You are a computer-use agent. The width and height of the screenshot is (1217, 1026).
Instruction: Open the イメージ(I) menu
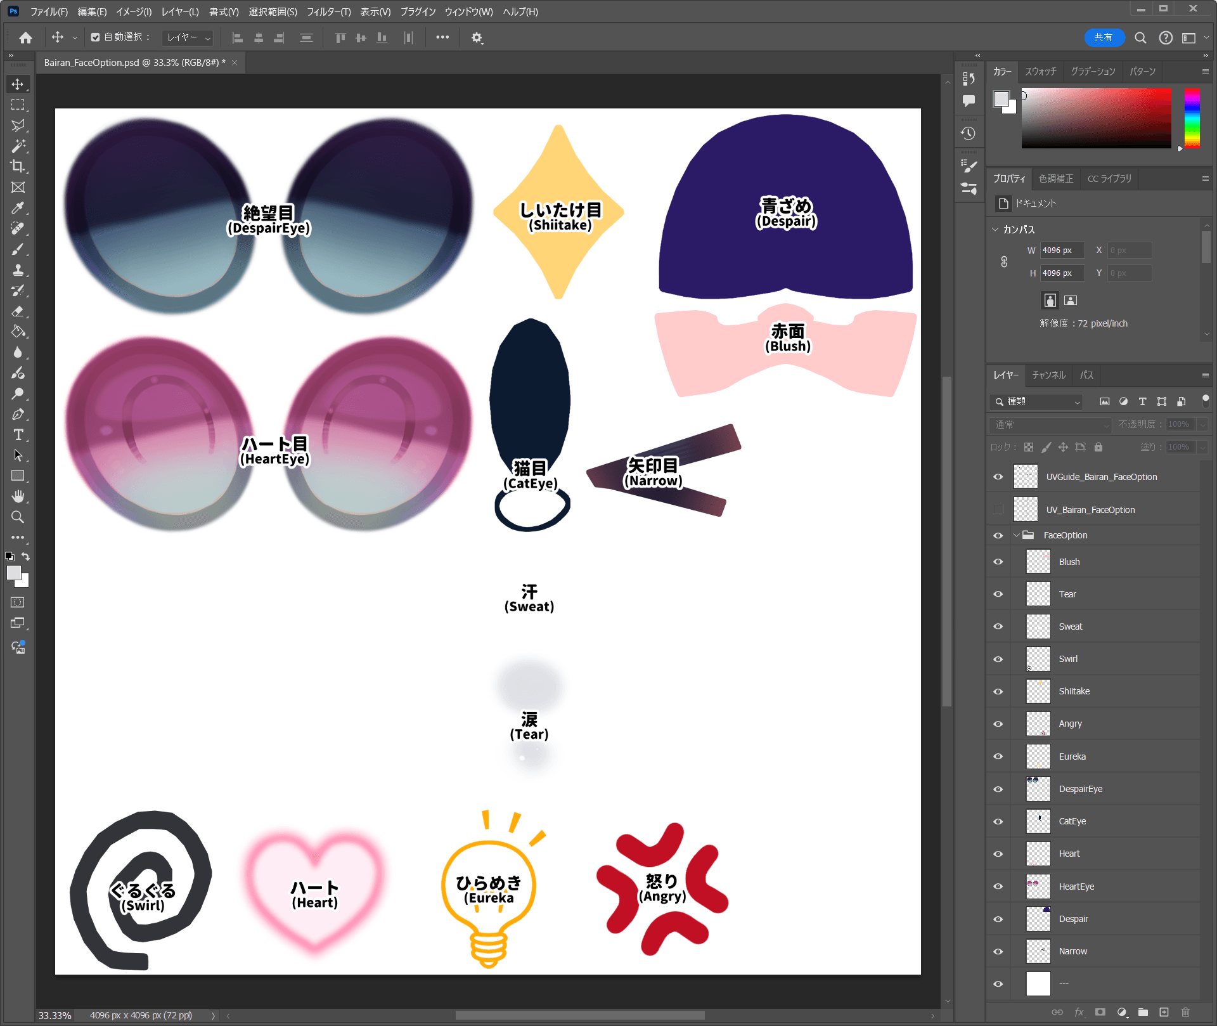pyautogui.click(x=134, y=11)
